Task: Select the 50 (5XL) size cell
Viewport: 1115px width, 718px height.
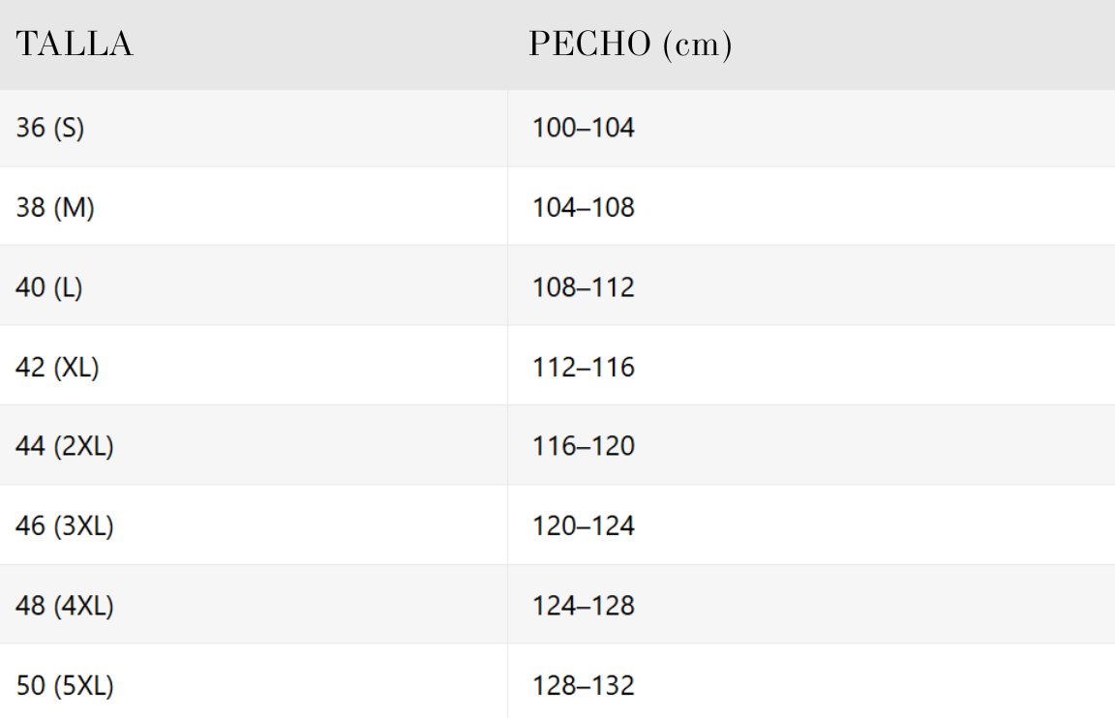Action: pyautogui.click(x=65, y=686)
